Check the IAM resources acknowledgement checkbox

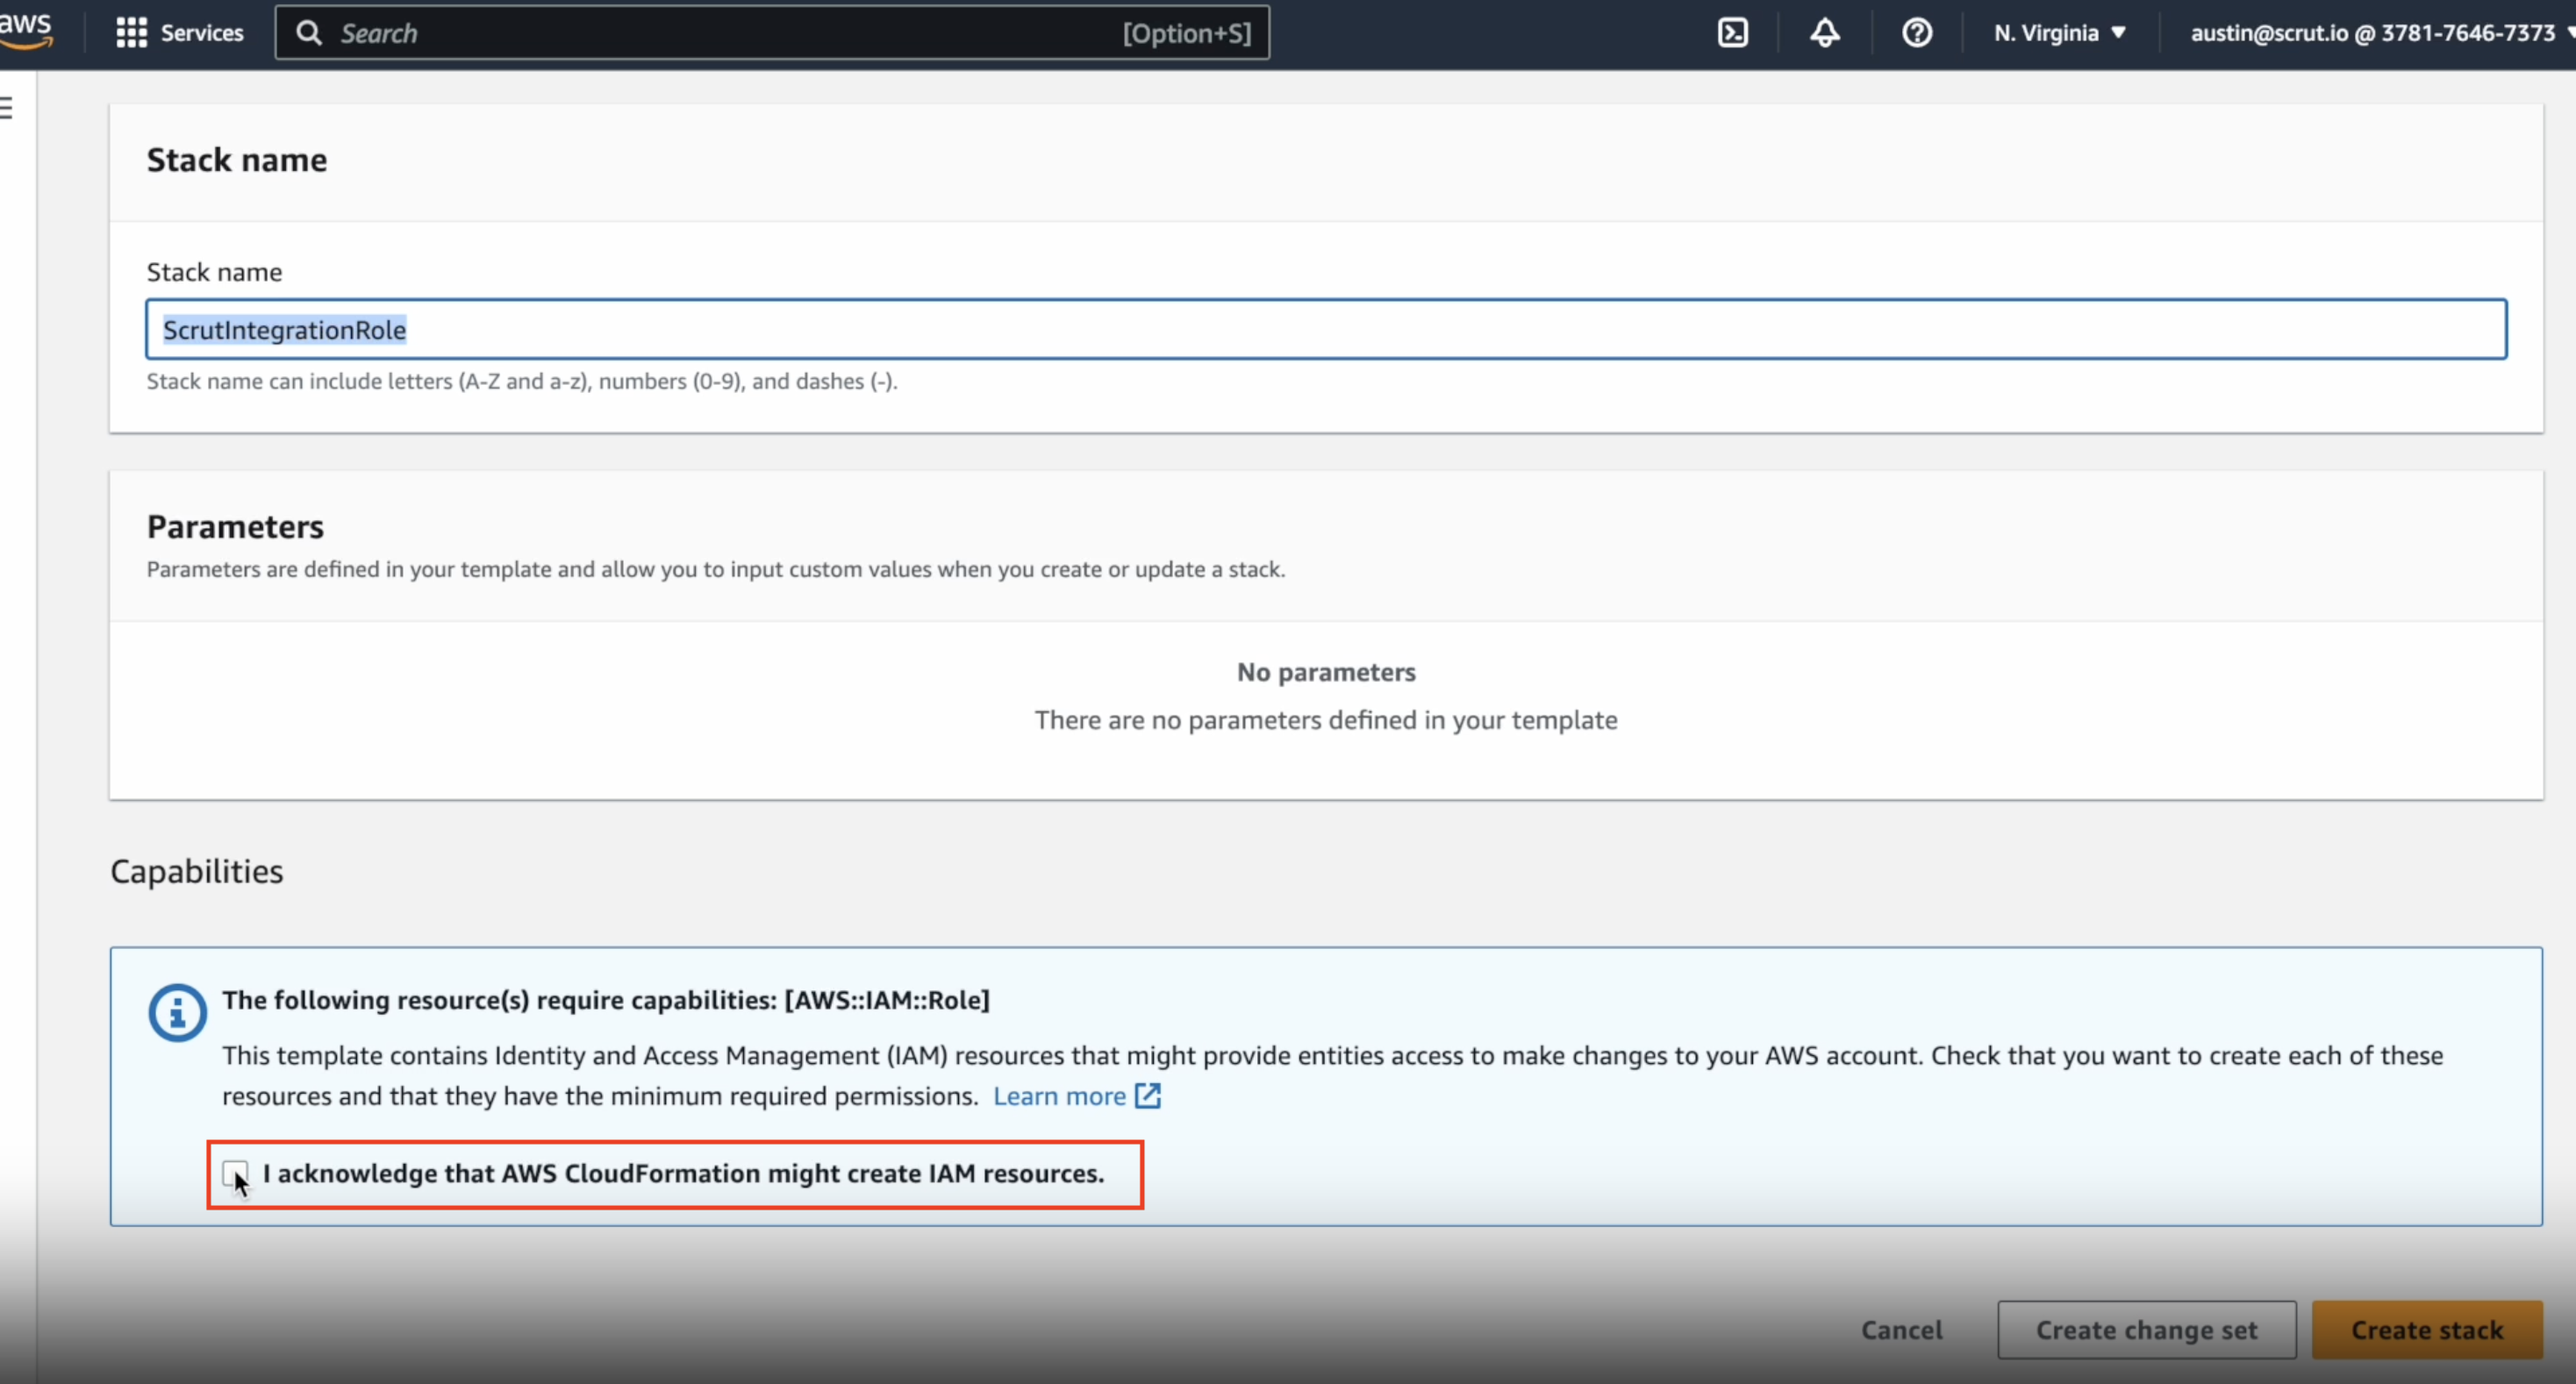[236, 1174]
